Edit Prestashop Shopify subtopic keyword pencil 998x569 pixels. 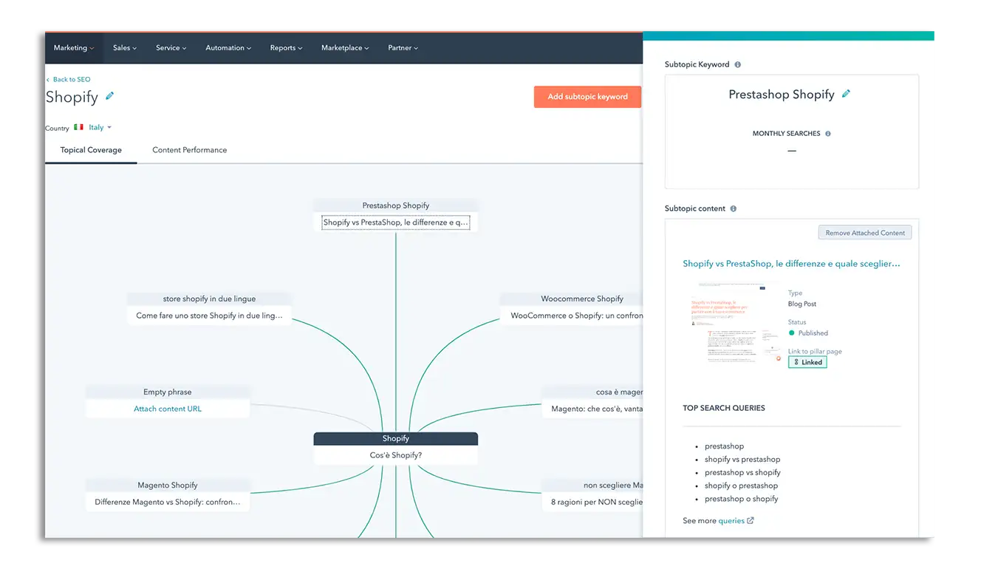click(x=847, y=94)
